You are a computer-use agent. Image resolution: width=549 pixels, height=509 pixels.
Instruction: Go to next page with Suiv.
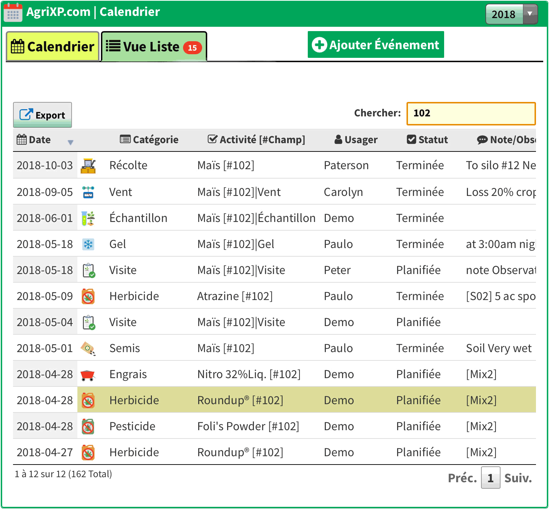518,478
